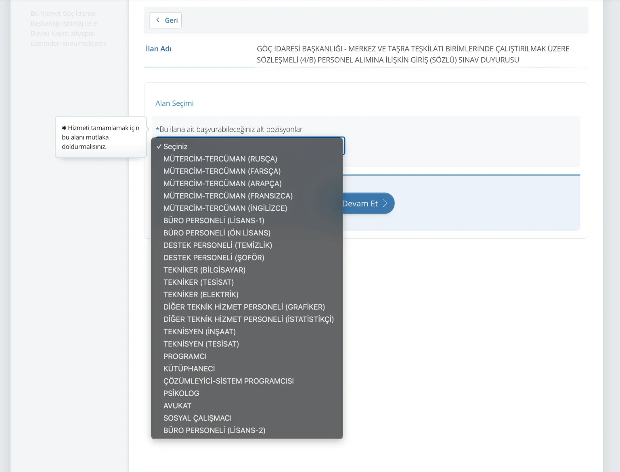Click the Geri back button

click(165, 20)
